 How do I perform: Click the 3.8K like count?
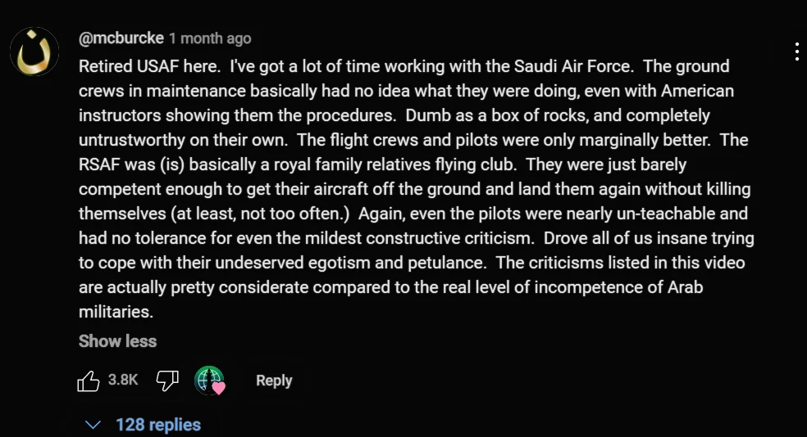pos(123,381)
